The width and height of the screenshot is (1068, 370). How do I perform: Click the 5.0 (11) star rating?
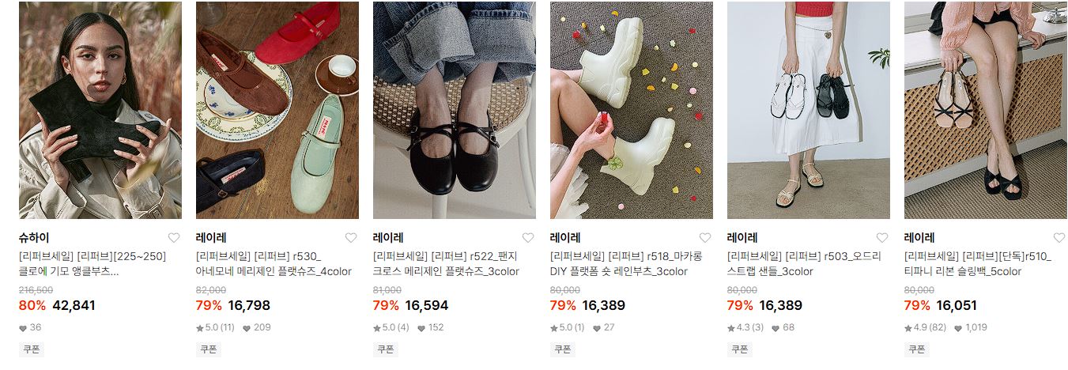(x=215, y=327)
